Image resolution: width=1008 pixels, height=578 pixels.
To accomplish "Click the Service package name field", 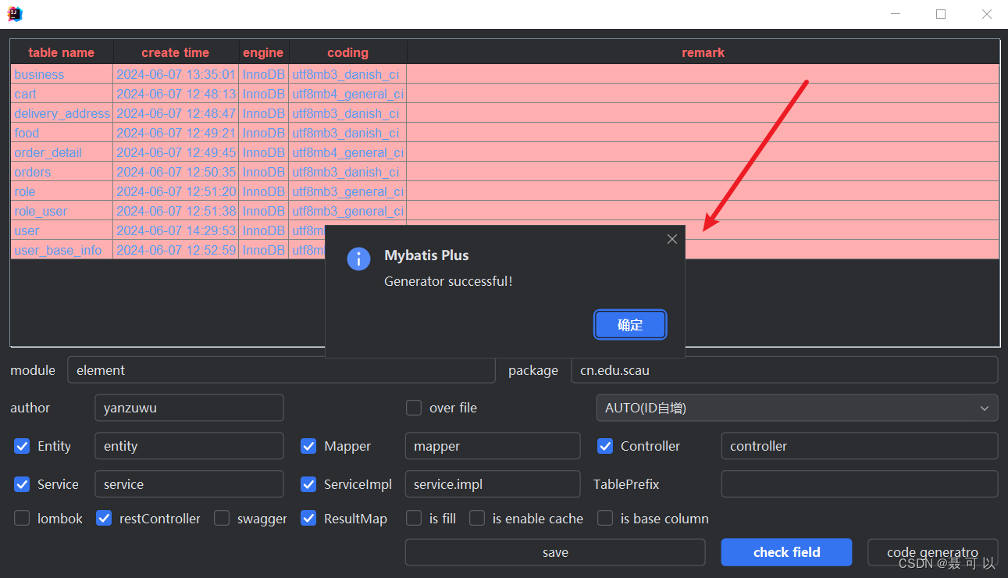I will (189, 484).
